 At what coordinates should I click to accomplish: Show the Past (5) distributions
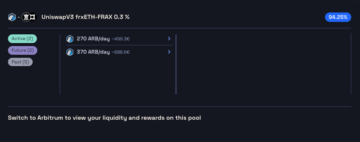point(20,62)
